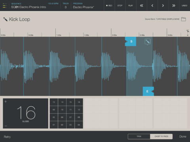This screenshot has width=190, height=142.
Task: Trigger pad 14
Action: 62,102
